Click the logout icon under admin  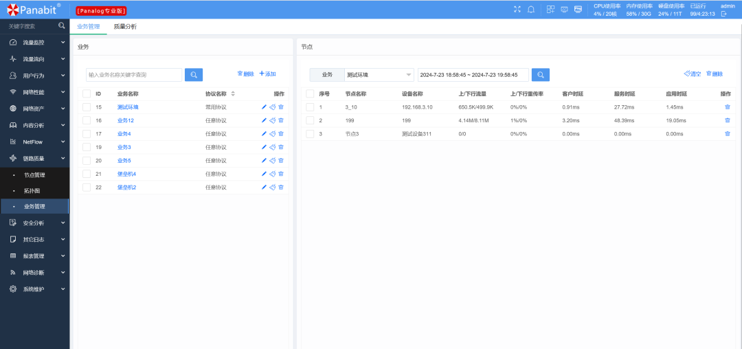pos(723,14)
